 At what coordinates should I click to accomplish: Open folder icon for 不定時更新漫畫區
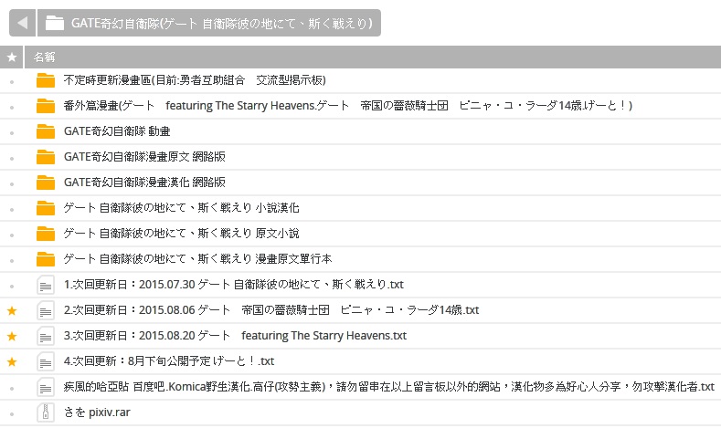pos(46,80)
